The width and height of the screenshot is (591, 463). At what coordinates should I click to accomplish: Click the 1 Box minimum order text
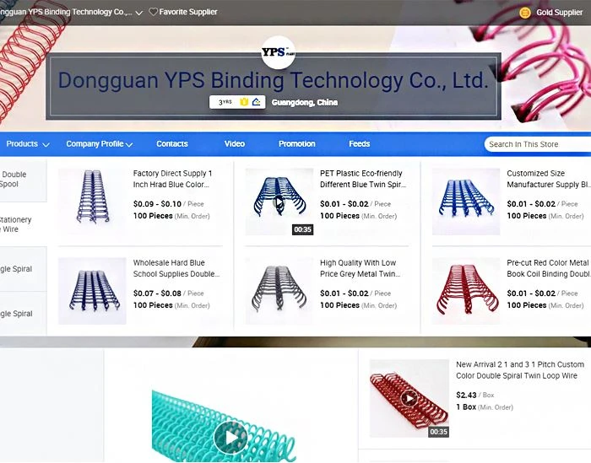tap(485, 406)
